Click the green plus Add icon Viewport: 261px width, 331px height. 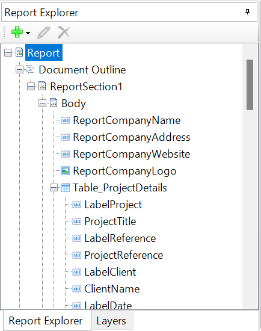tap(17, 32)
